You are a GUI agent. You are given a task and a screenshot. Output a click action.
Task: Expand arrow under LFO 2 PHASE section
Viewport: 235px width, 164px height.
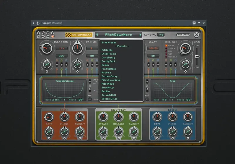click(x=172, y=139)
